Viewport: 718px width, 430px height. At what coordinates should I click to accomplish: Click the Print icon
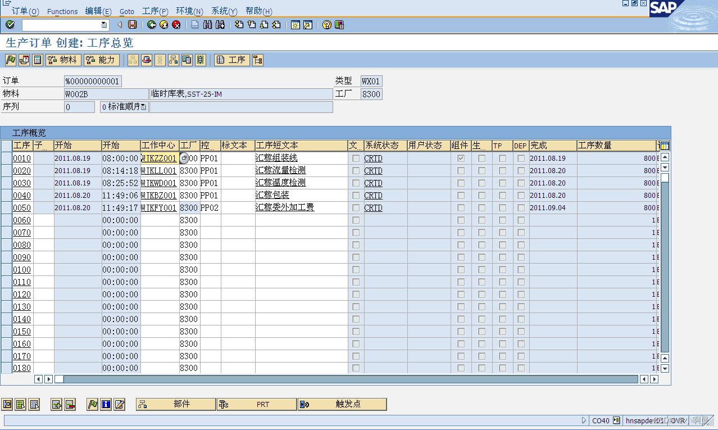coord(194,25)
